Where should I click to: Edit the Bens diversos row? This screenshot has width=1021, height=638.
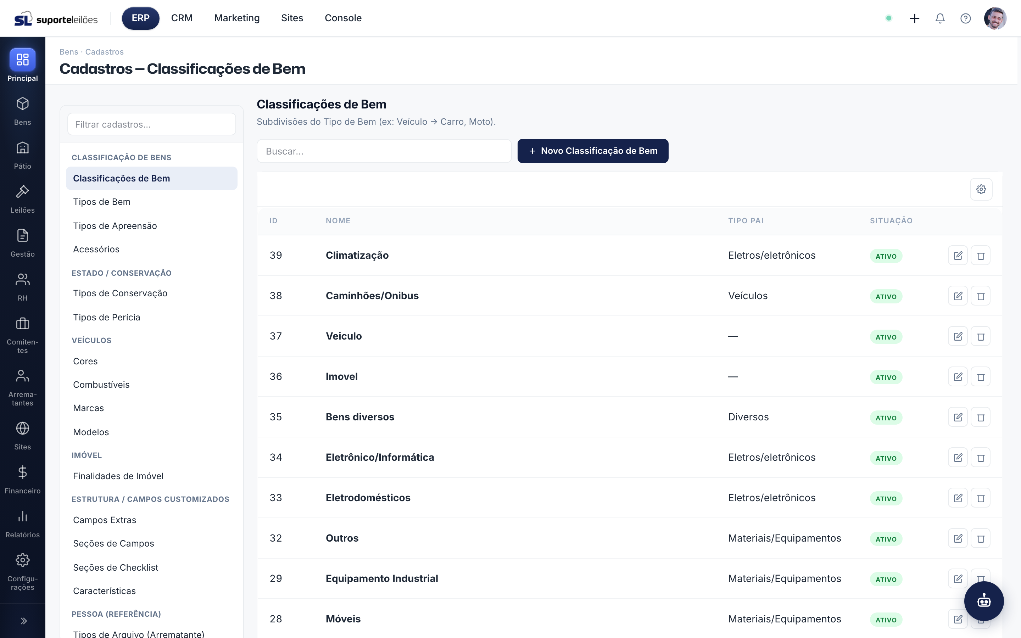tap(958, 417)
